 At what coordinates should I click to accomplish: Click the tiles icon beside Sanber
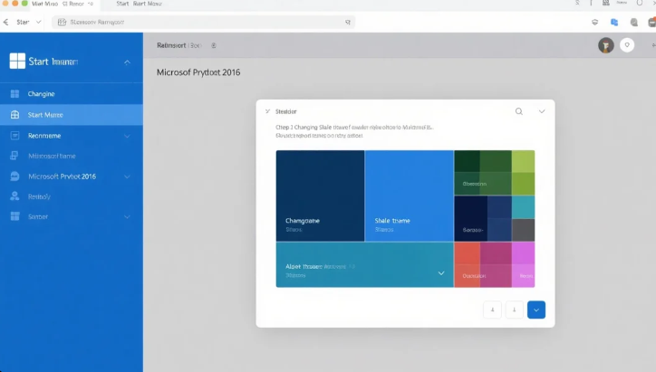pos(14,216)
